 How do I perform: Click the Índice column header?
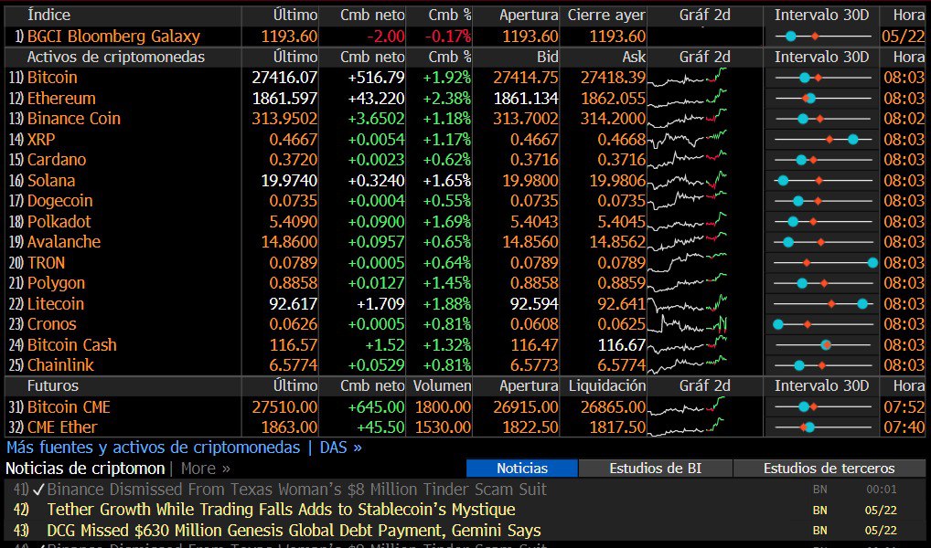[x=48, y=15]
